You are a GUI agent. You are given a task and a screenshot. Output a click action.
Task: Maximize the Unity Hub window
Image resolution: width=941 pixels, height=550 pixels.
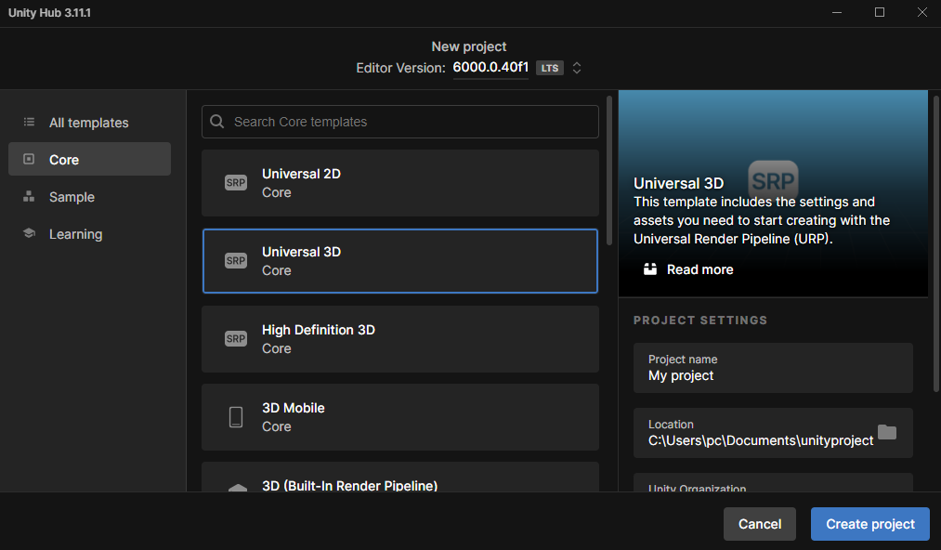click(879, 13)
